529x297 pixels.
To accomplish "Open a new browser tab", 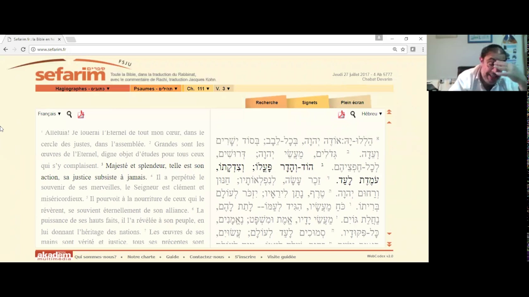I will click(x=71, y=40).
